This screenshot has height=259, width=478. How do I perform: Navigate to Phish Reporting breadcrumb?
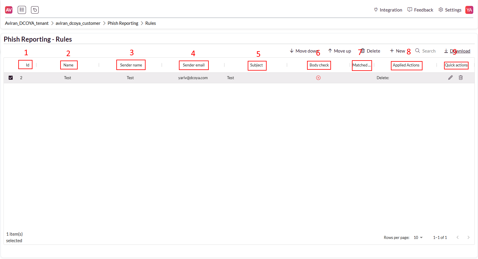click(123, 23)
